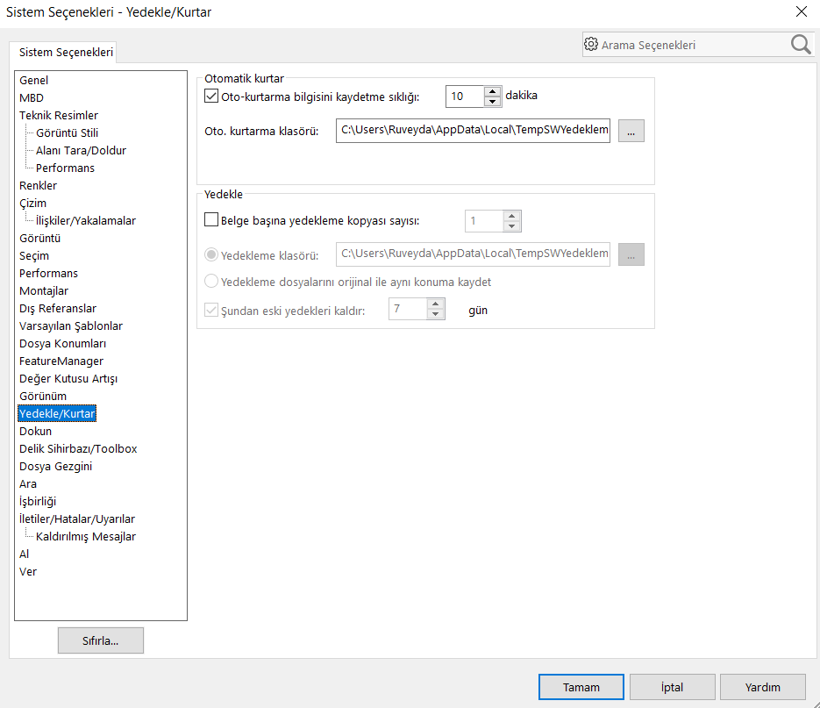Viewport: 820px width, 708px height.
Task: Open Teknik Resimler category
Action: pyautogui.click(x=59, y=115)
